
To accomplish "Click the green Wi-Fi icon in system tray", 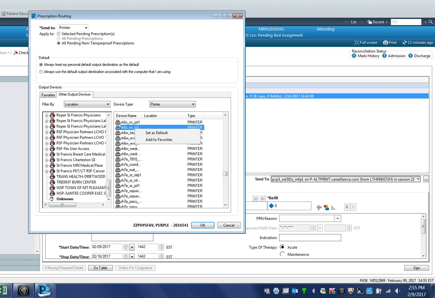I will (304, 291).
